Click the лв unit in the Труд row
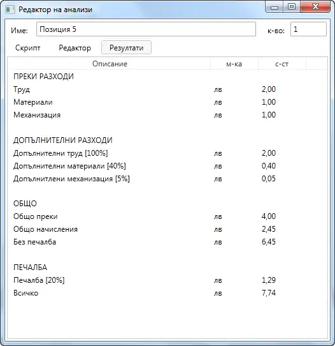The image size is (335, 346). 218,89
